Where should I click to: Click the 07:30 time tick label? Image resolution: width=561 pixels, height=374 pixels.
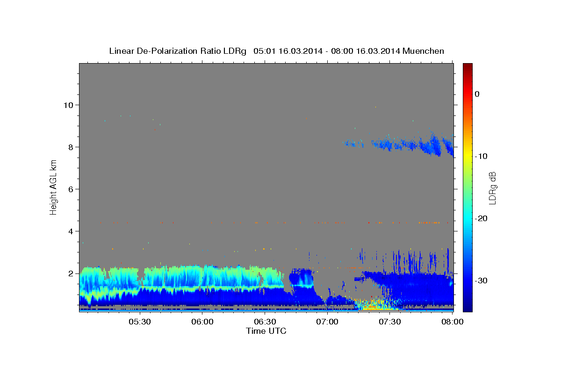[x=390, y=322]
